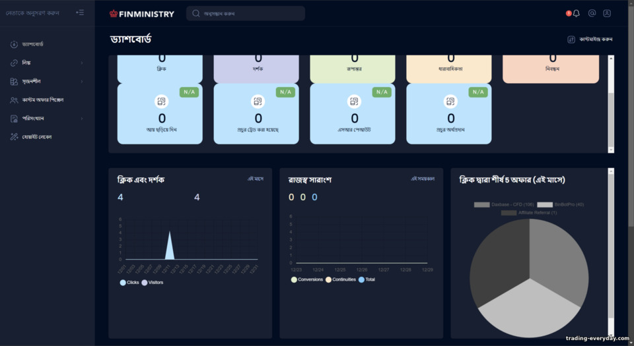634x346 pixels.
Task: Open the notifications bell icon
Action: (576, 13)
